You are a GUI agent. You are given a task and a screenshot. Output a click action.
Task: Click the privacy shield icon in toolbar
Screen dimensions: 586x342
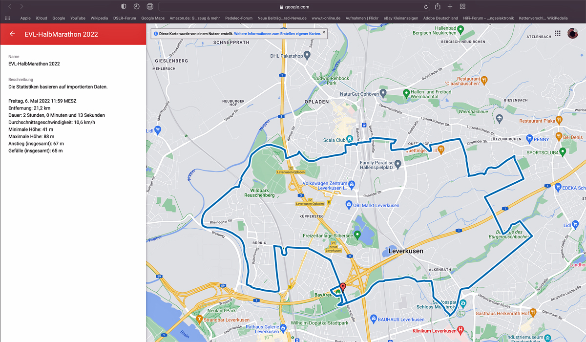tap(124, 7)
